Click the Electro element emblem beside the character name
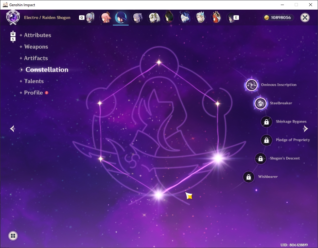The width and height of the screenshot is (318, 248). (x=13, y=17)
